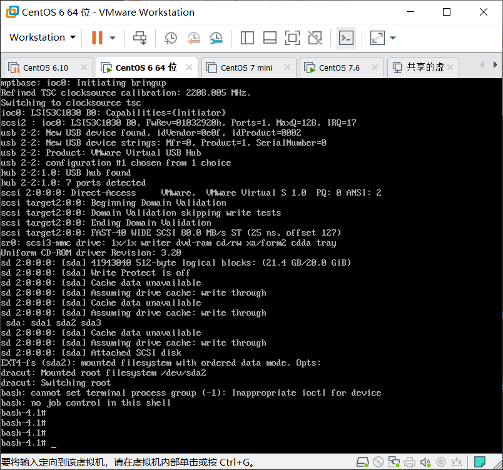Close the 共享的虚 tab
This screenshot has height=470, width=503.
coord(450,67)
